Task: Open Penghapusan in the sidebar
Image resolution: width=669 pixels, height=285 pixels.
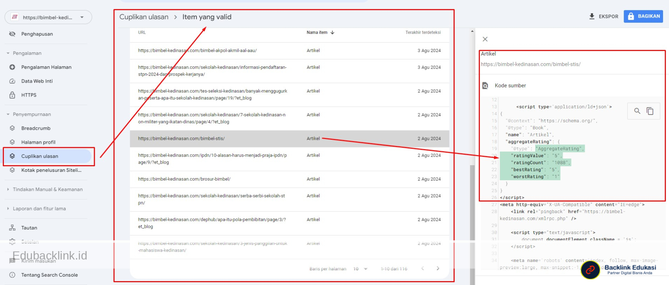Action: [37, 34]
